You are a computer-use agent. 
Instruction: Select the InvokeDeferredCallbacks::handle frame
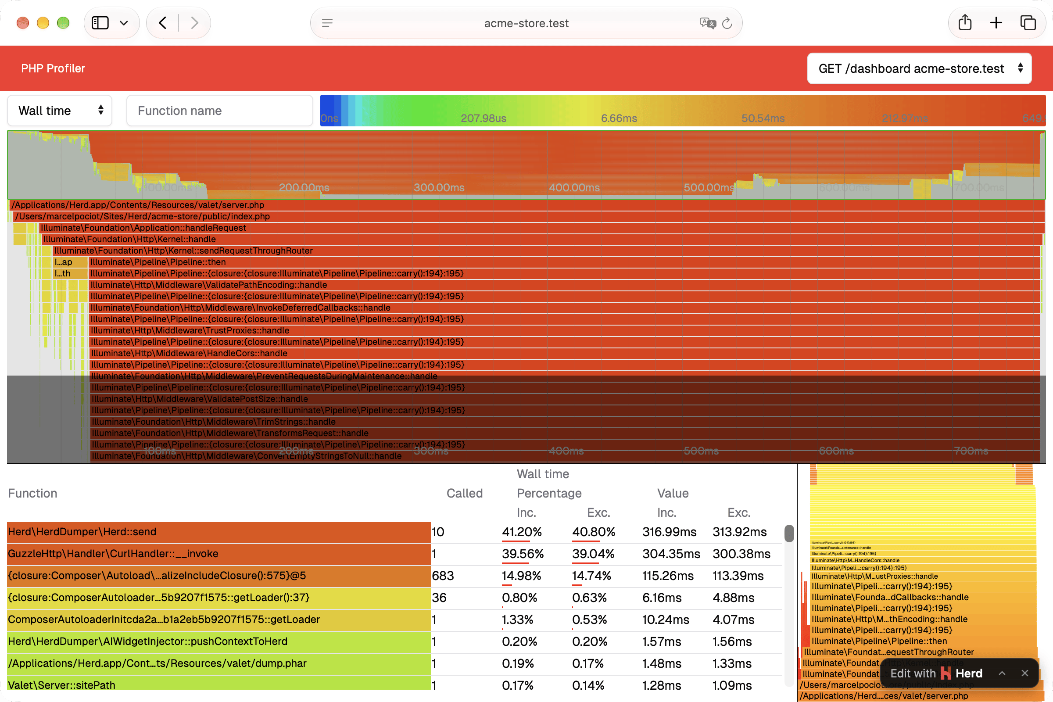click(x=565, y=308)
